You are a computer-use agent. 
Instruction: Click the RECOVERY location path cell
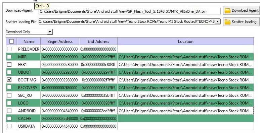pyautogui.click(x=186, y=88)
